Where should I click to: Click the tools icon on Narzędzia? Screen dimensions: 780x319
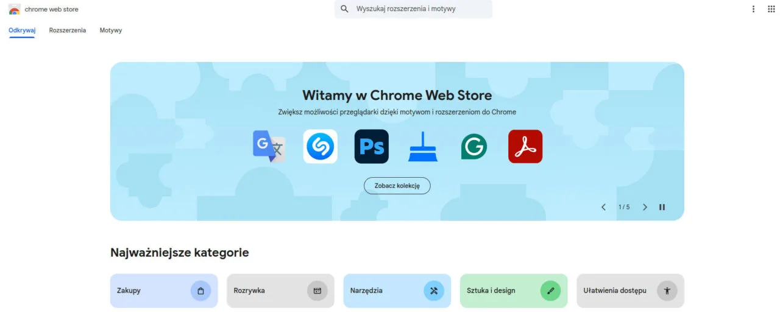pyautogui.click(x=434, y=291)
